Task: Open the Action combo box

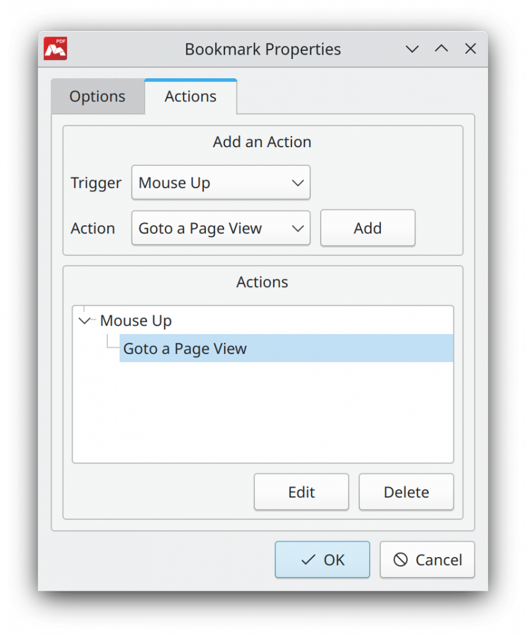Action: [221, 228]
